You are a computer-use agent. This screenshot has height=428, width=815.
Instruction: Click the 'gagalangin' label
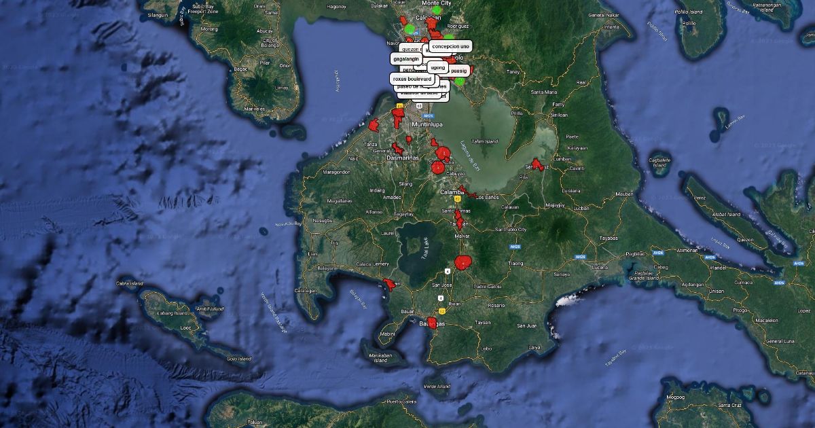coord(406,58)
